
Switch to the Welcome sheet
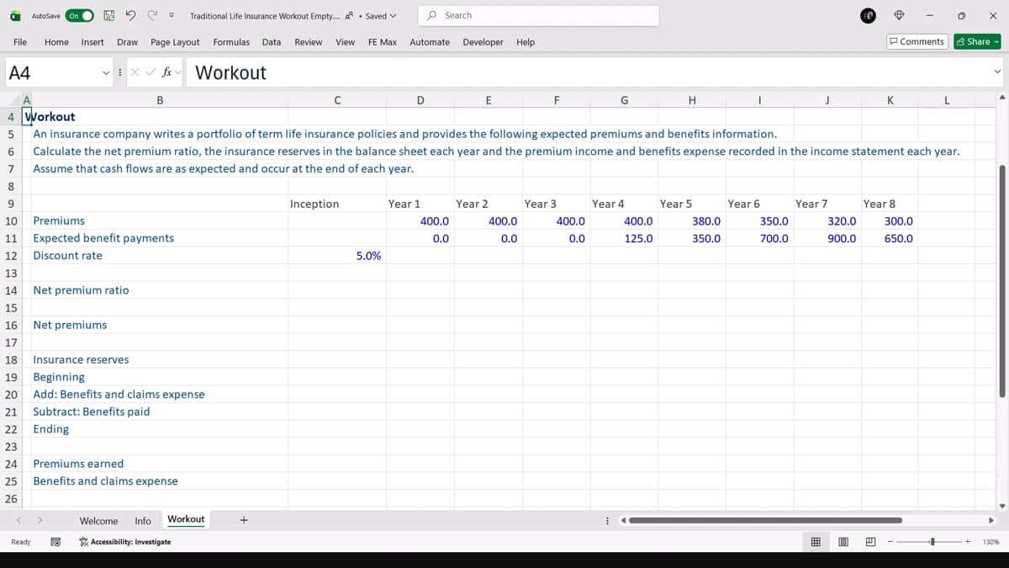point(98,521)
